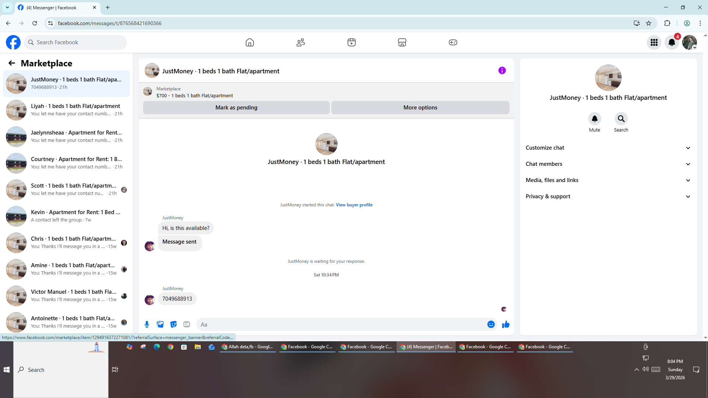
Task: Open the Chris 1 beds 1 bath conversation
Action: [x=66, y=242]
